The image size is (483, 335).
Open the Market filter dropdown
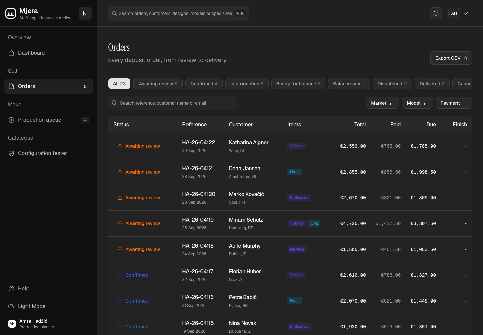click(382, 103)
